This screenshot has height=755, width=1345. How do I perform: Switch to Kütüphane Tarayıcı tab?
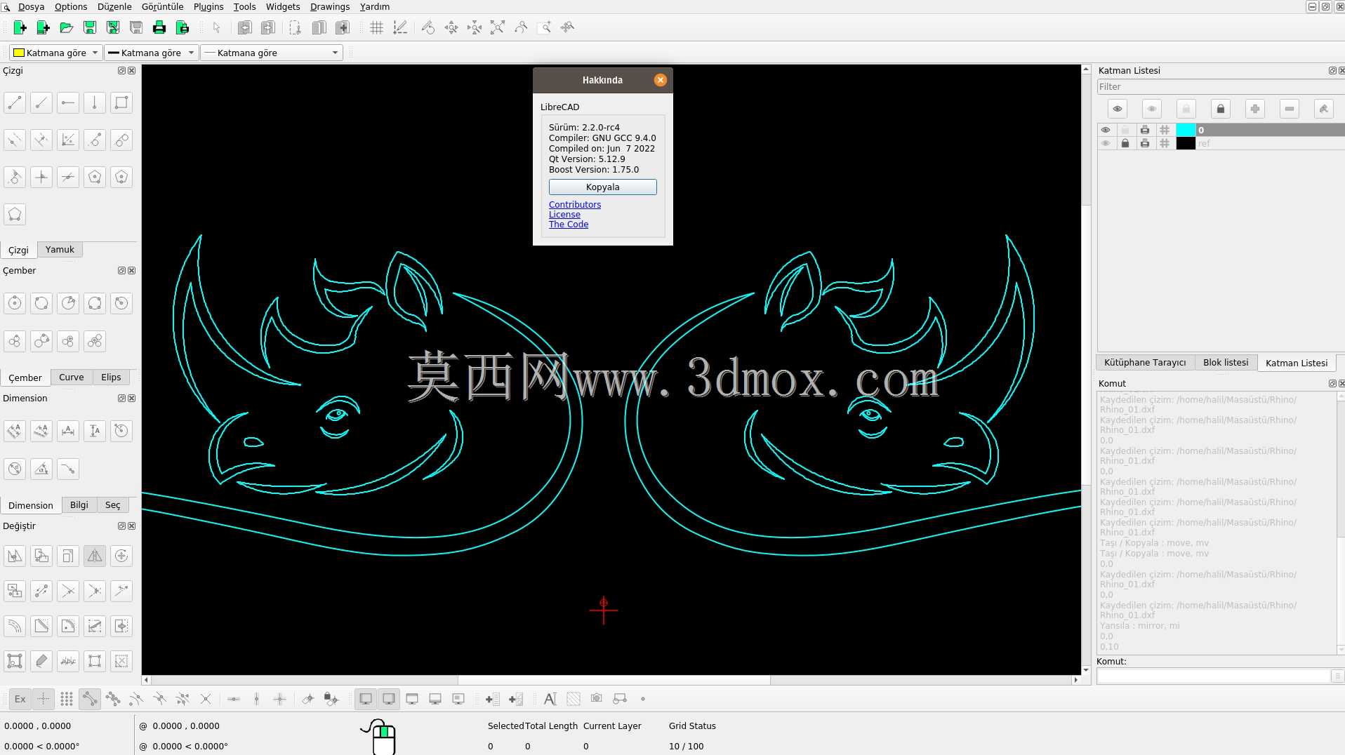tap(1145, 362)
